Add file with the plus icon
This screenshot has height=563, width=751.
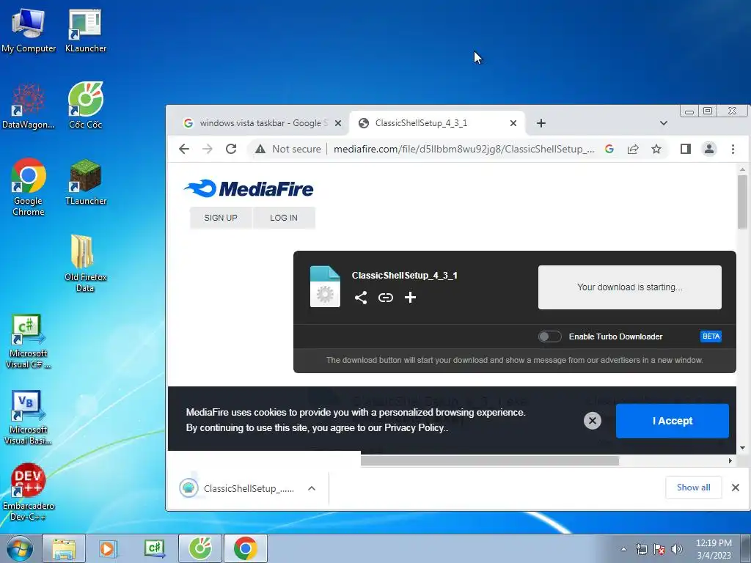coord(410,298)
